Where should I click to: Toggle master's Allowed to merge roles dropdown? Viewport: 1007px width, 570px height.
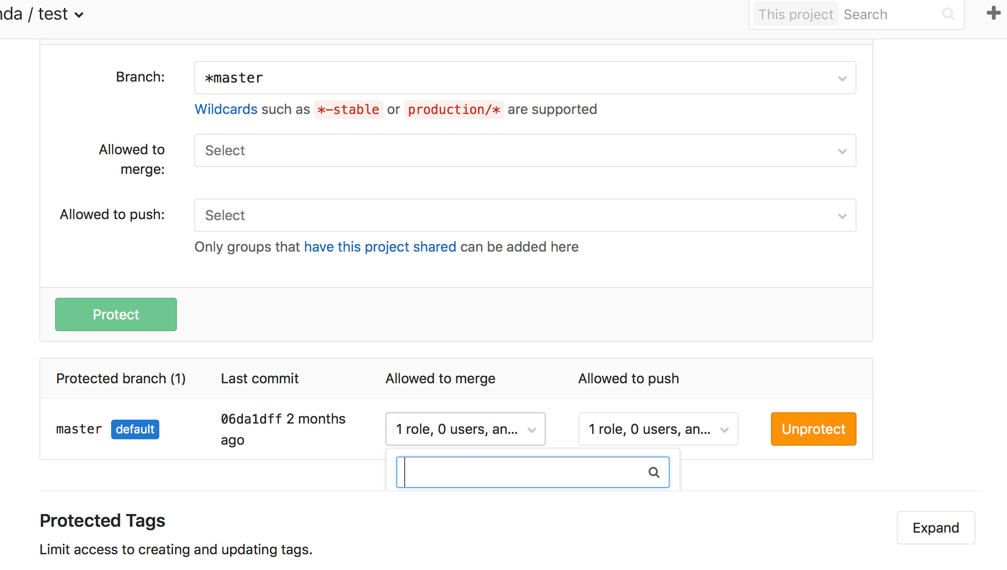[465, 429]
